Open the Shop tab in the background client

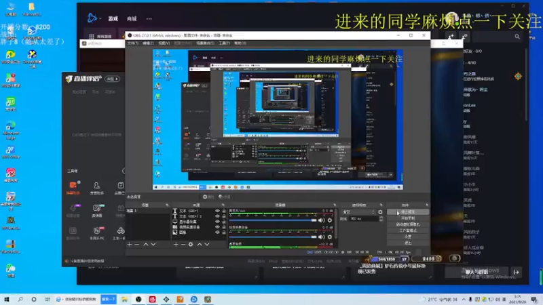point(132,19)
